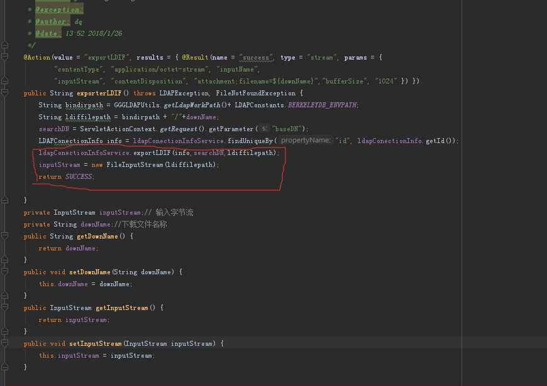
Task: Click "return downName" statement
Action: 69,248
